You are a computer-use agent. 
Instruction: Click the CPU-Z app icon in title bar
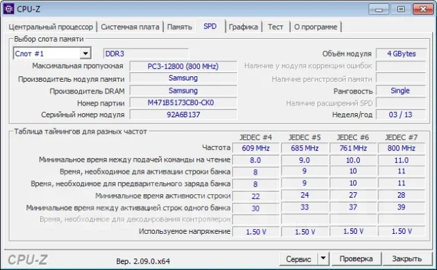(9, 9)
